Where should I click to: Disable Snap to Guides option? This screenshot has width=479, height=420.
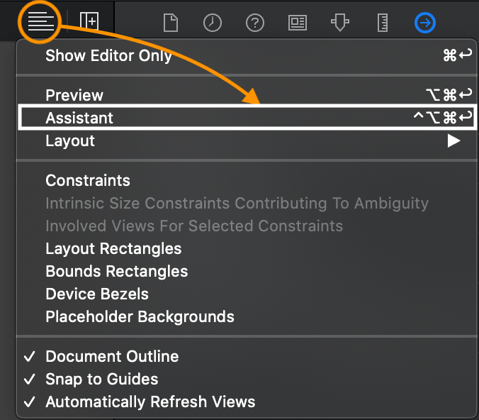pos(101,379)
